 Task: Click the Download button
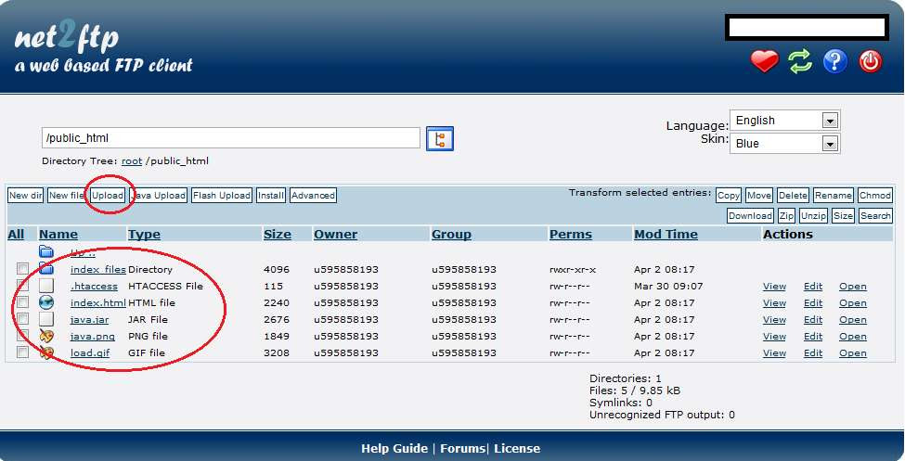750,216
